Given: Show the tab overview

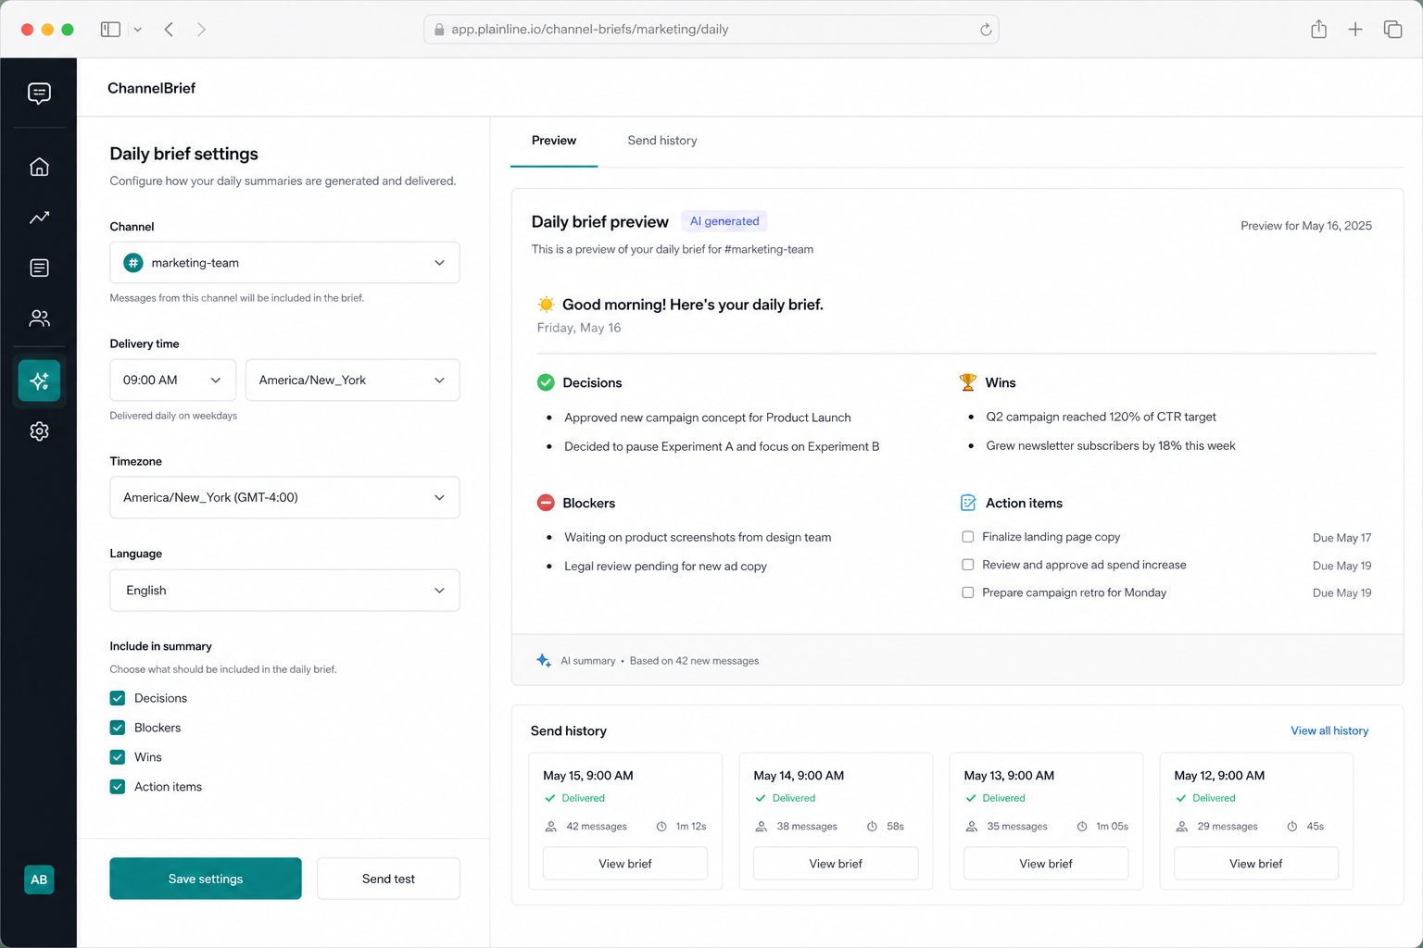Looking at the screenshot, I should point(1392,30).
